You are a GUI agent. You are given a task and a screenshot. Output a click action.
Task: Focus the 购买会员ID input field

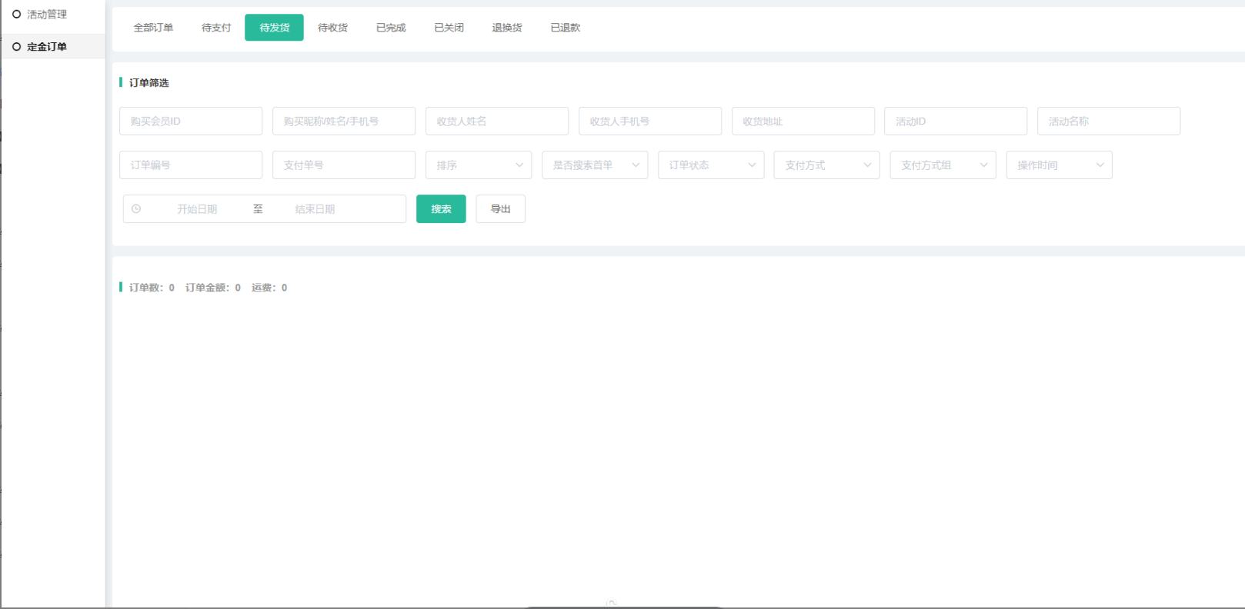[191, 121]
